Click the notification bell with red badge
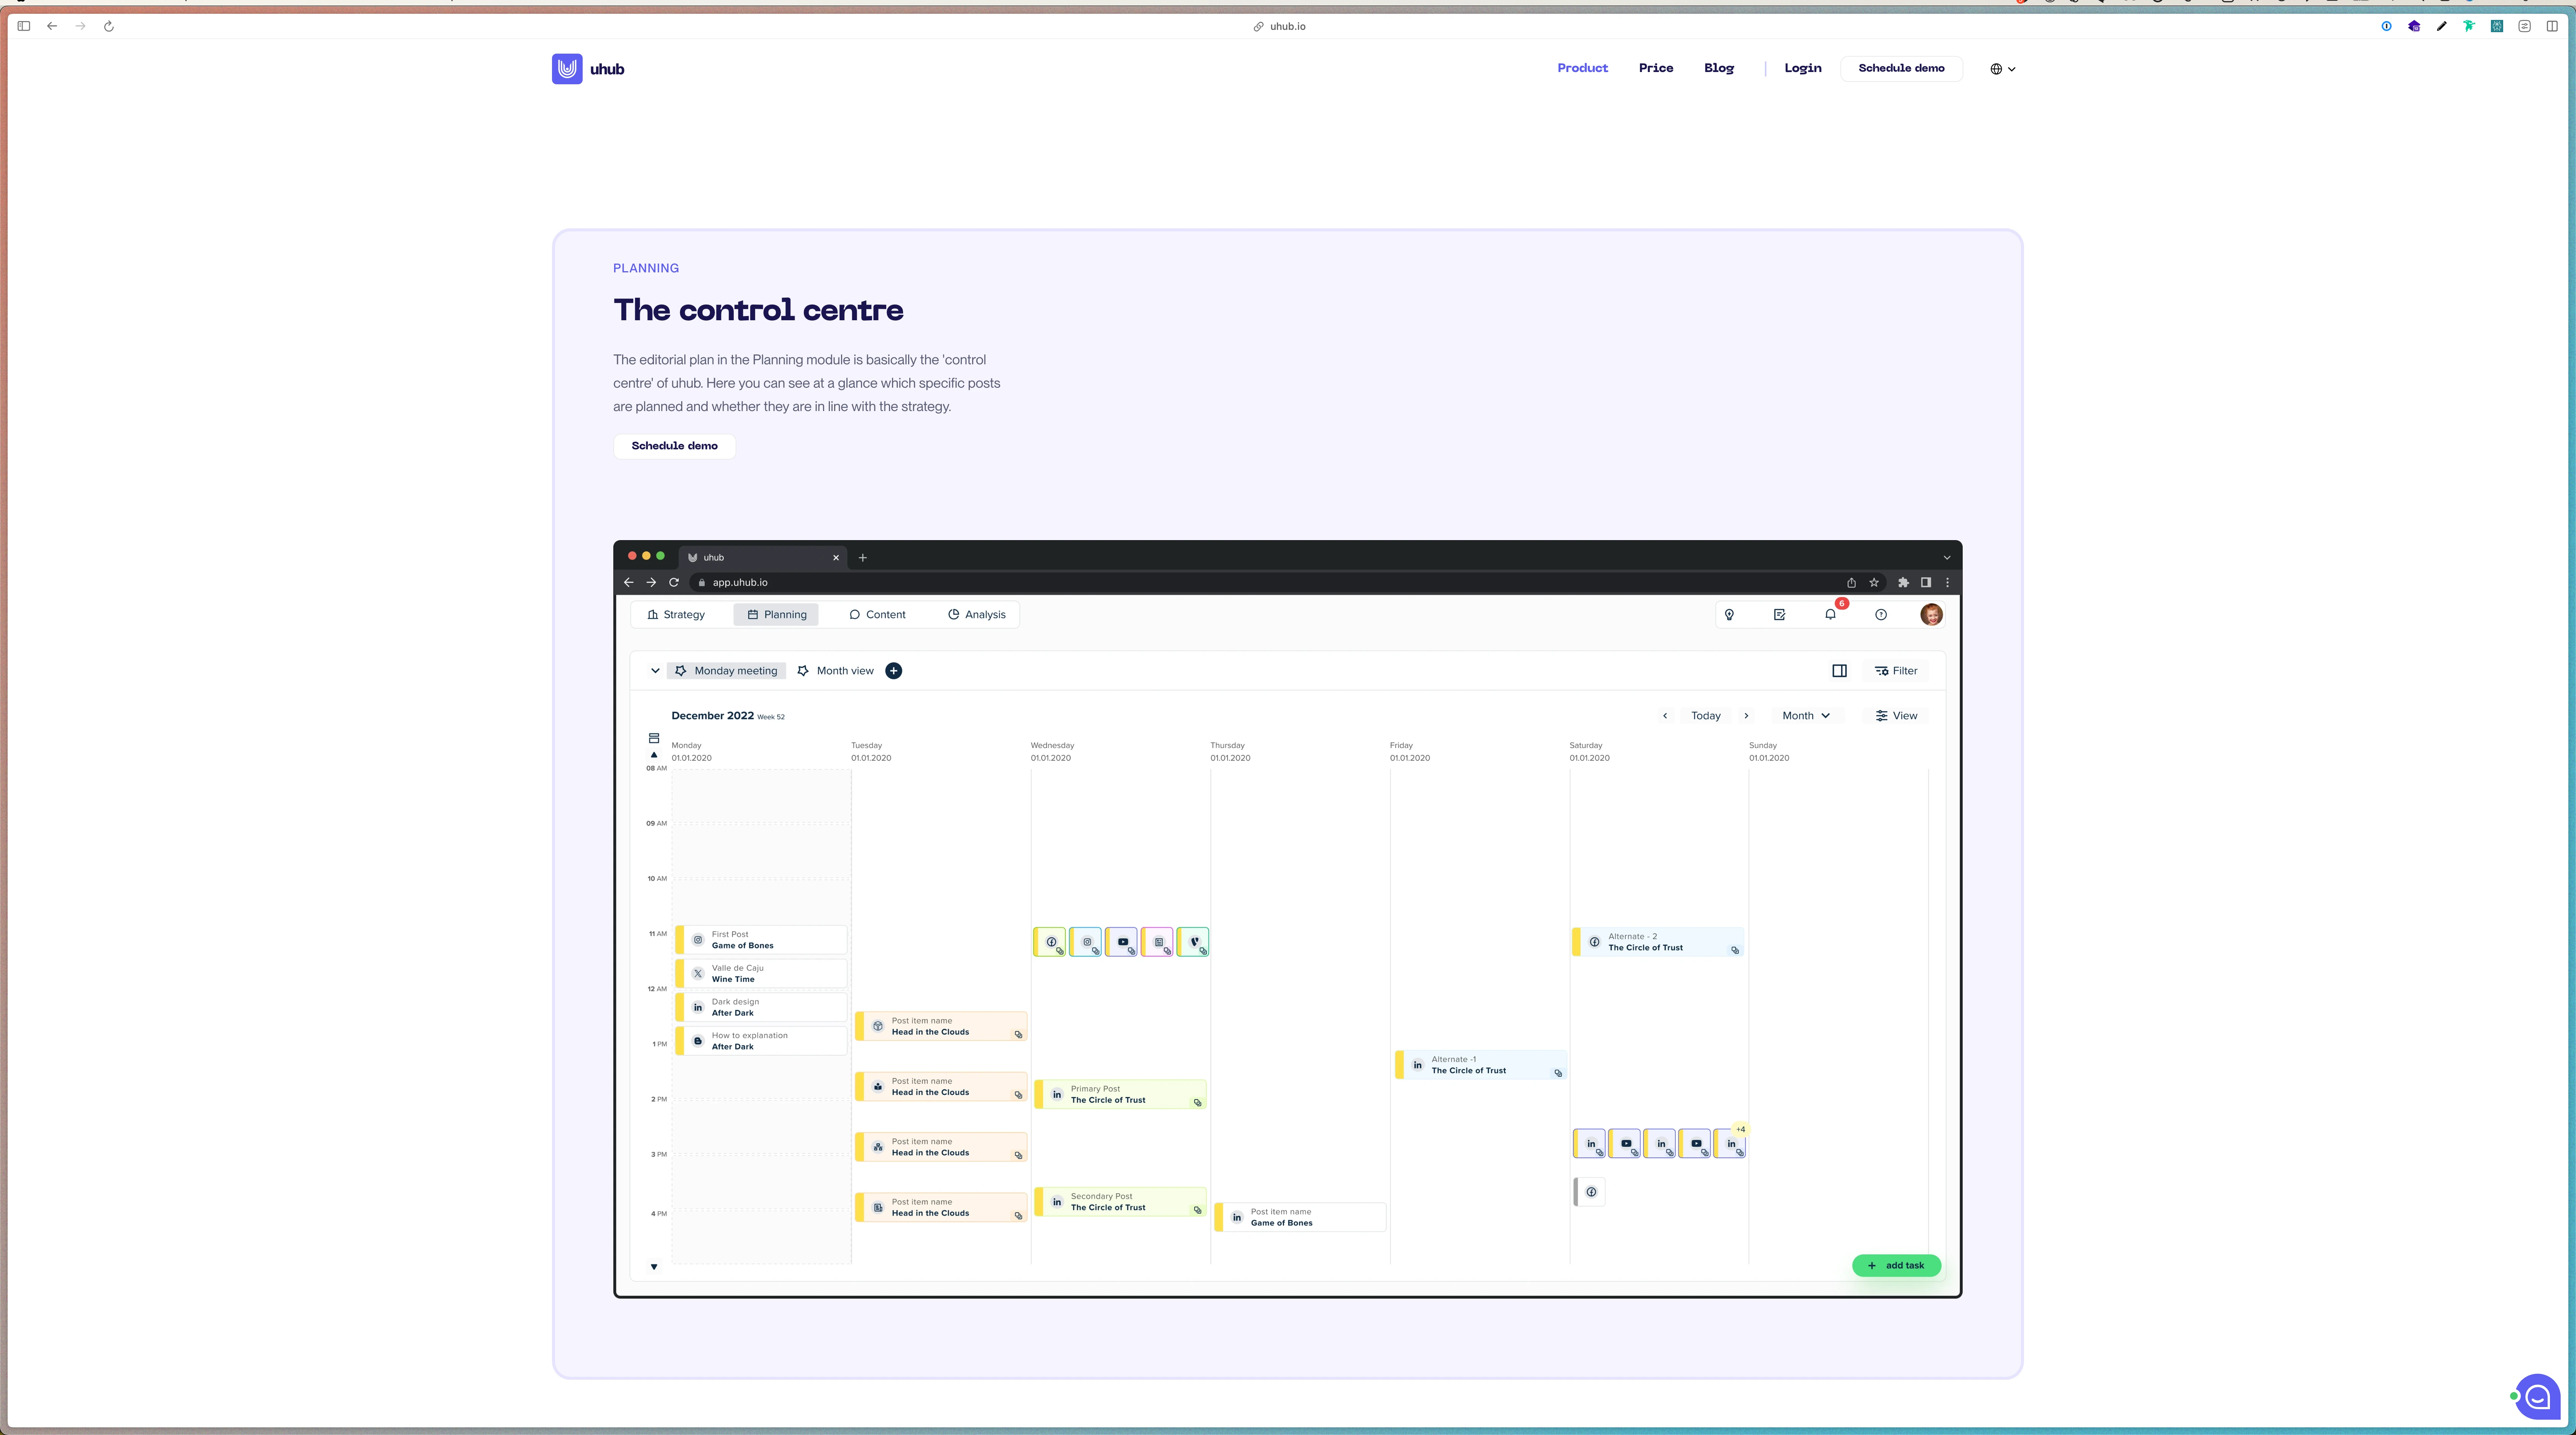 (1830, 614)
